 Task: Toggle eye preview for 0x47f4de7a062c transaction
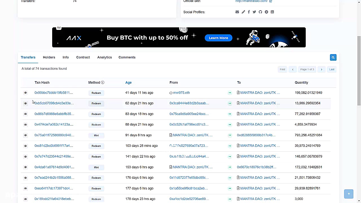coord(25,125)
